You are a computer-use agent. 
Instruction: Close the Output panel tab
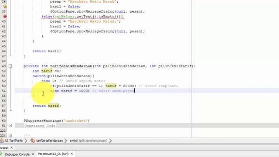12,148
